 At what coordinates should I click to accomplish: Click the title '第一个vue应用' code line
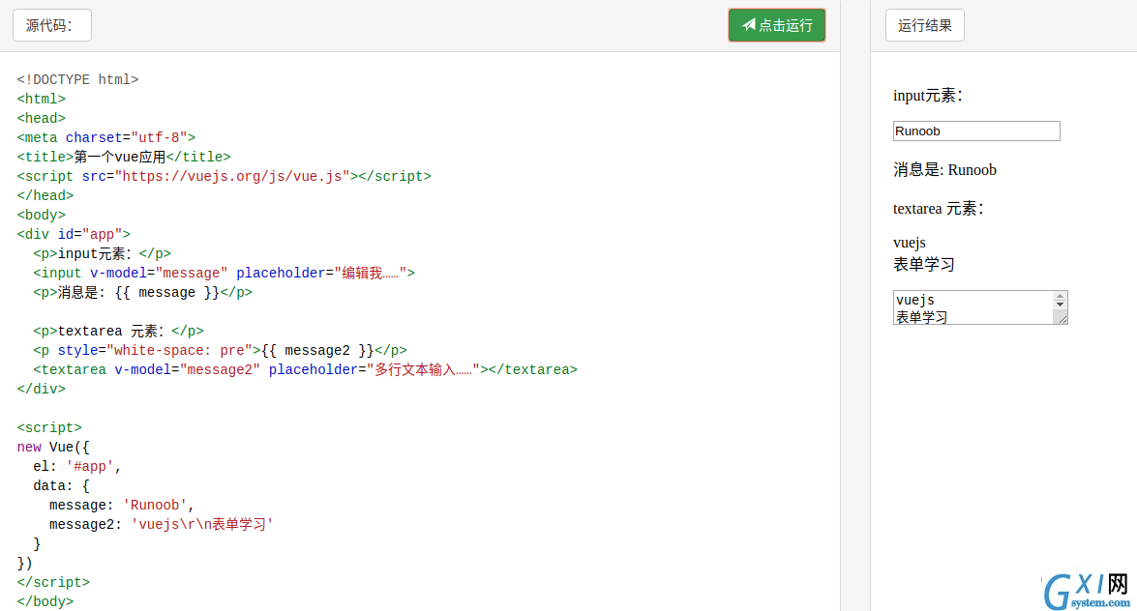[x=123, y=158]
